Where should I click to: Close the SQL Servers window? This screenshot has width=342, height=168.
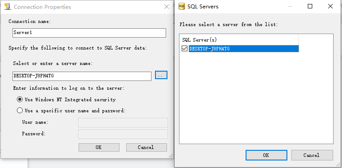330,6
